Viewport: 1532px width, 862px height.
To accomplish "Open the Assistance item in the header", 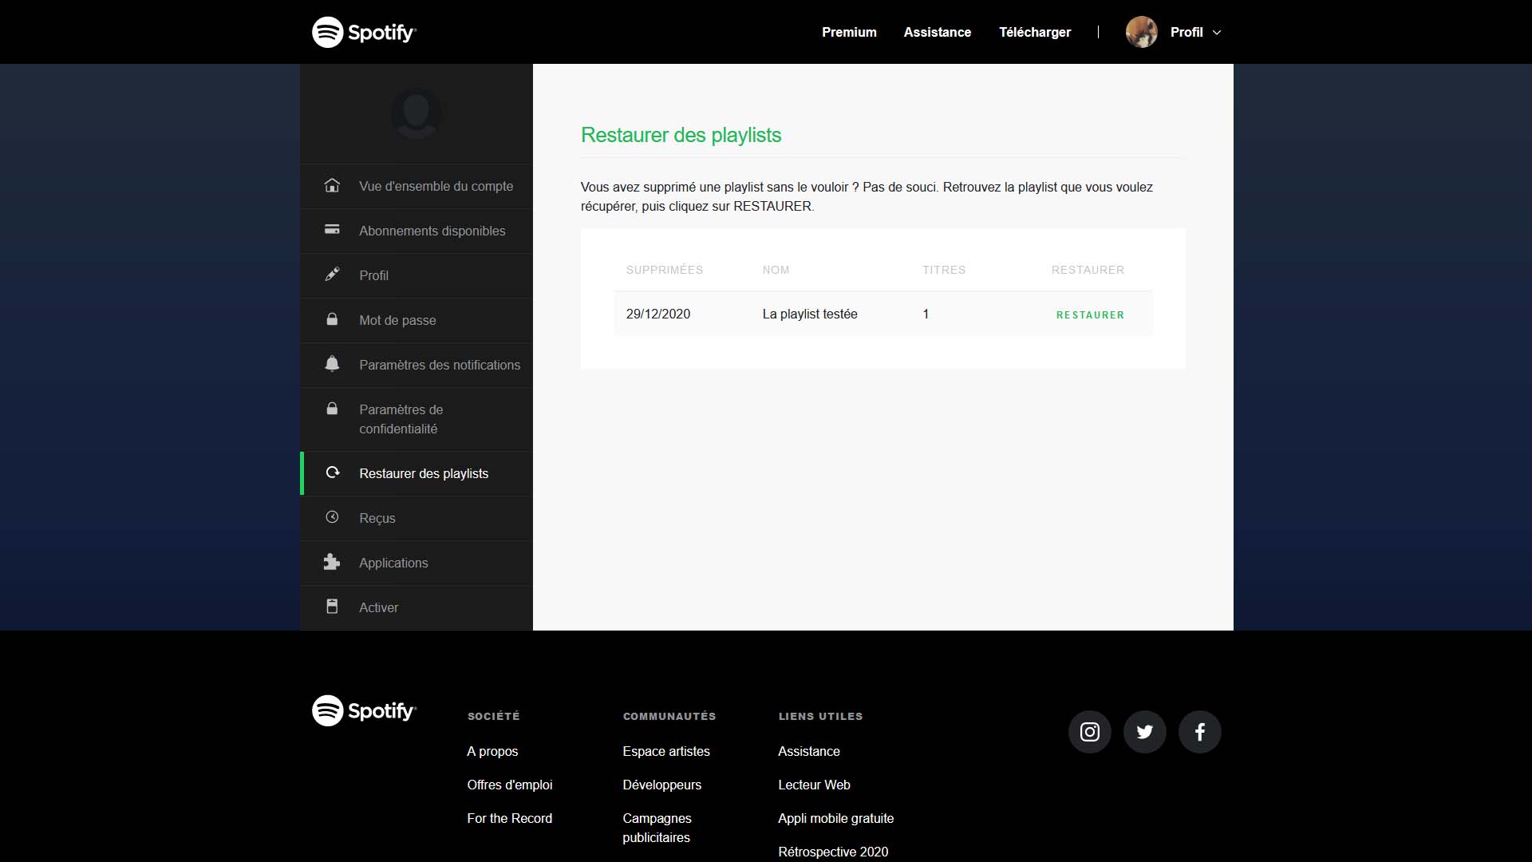I will point(938,32).
